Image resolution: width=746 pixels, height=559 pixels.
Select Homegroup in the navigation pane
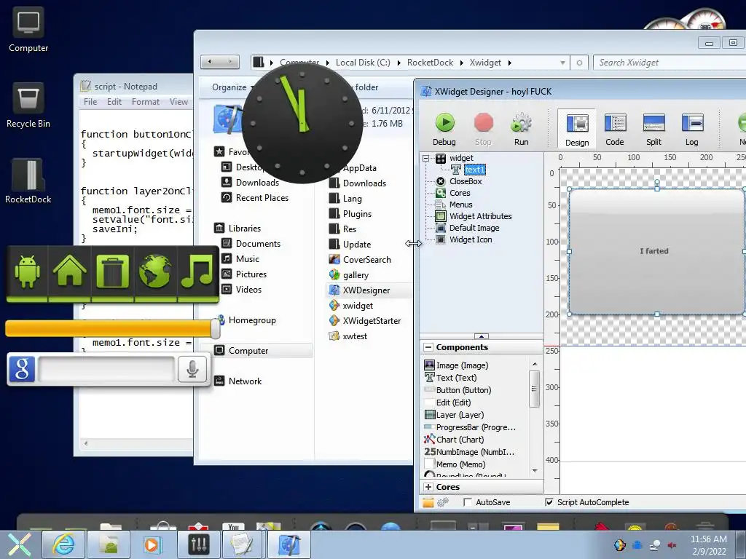pyautogui.click(x=252, y=320)
